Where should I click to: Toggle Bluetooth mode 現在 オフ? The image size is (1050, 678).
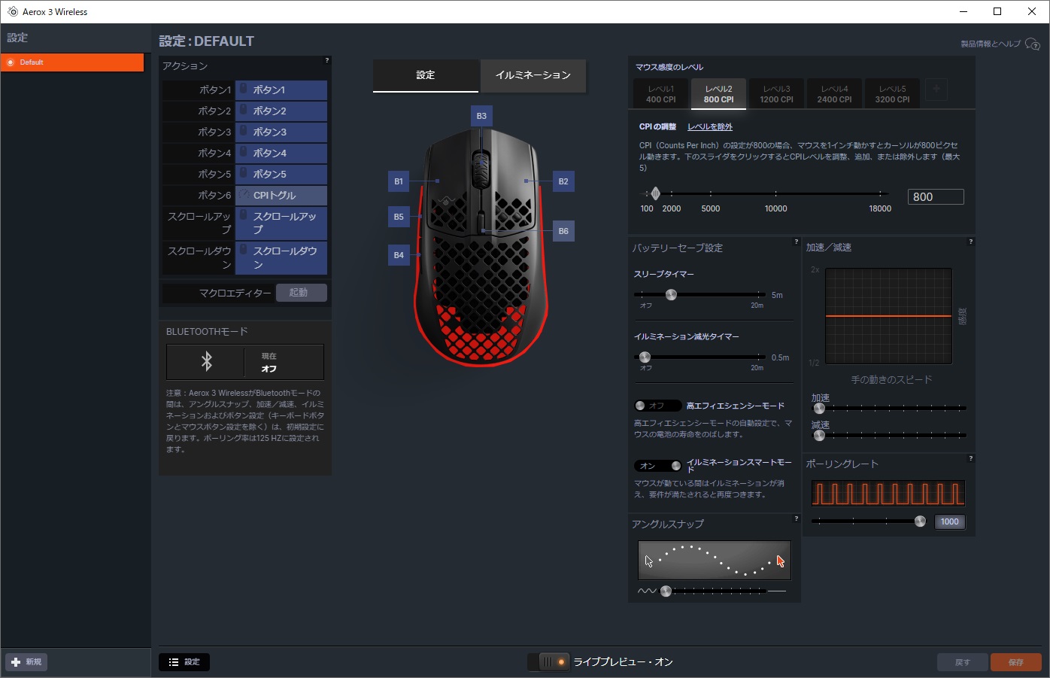pos(245,362)
